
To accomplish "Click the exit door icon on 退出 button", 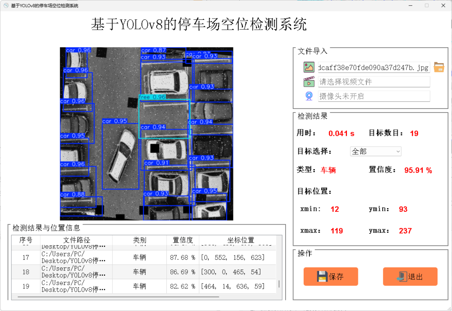I will tap(402, 277).
